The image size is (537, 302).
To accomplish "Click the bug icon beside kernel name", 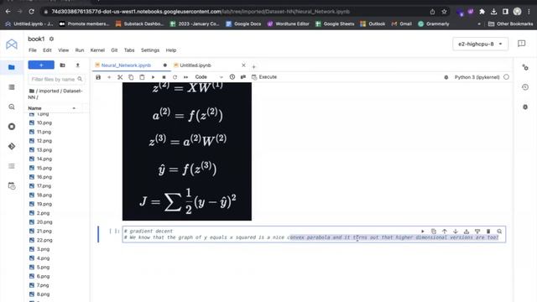I will 446,77.
